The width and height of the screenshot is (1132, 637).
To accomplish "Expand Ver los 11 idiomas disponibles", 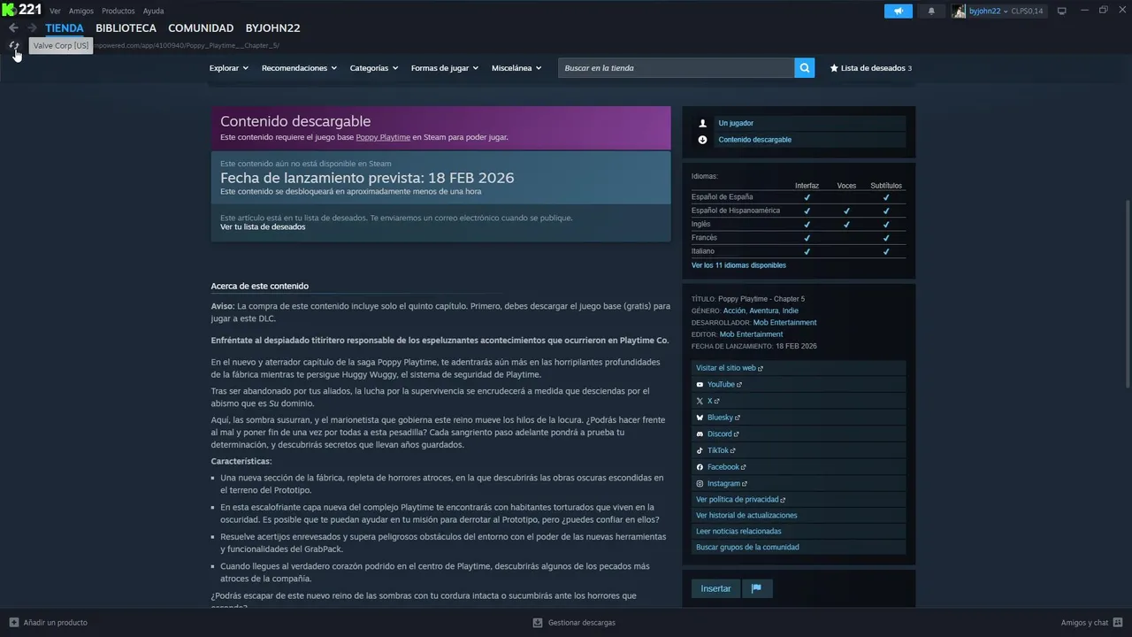I will [x=738, y=265].
